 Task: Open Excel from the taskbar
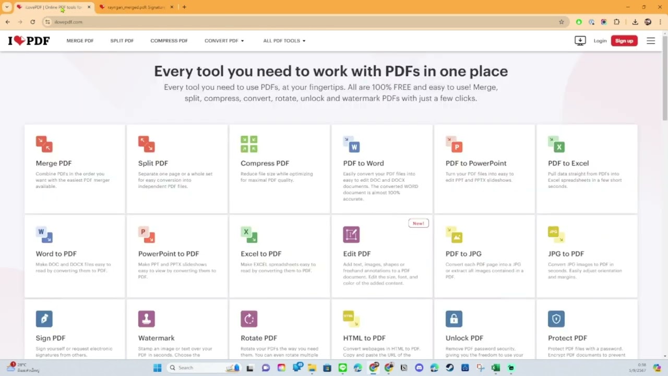coord(495,368)
